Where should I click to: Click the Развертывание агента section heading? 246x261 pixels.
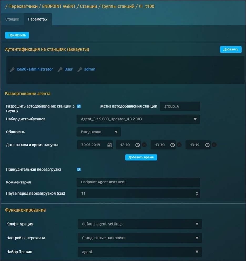click(28, 93)
